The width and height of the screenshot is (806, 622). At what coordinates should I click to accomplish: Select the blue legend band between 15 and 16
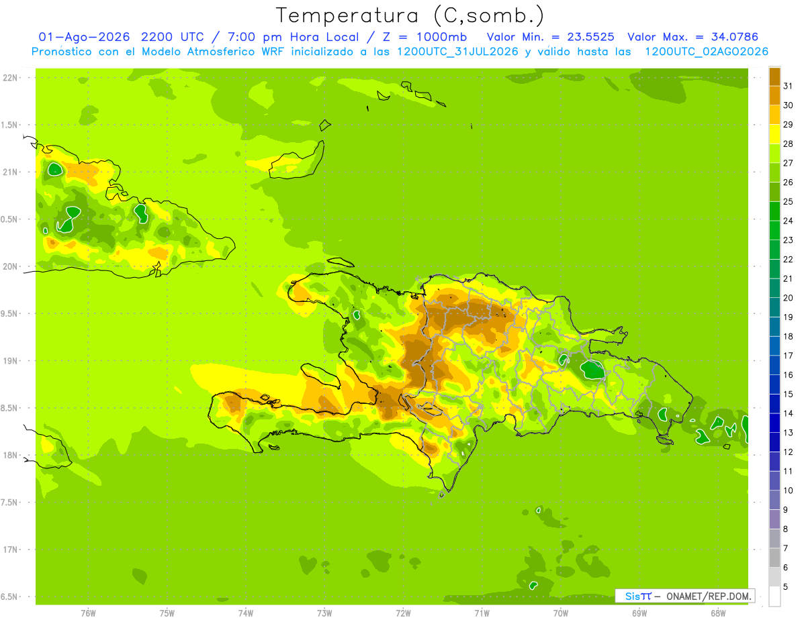pos(774,384)
